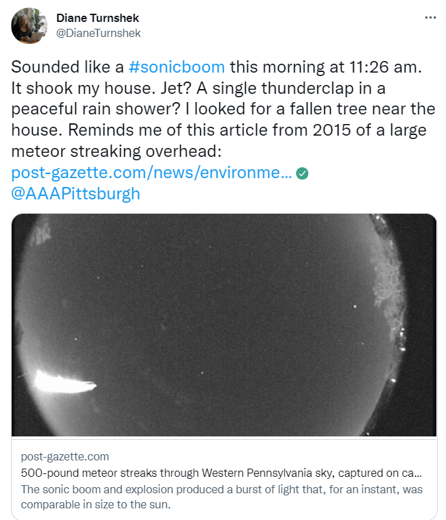Open the tweet's more options menu
The height and width of the screenshot is (520, 446).
coord(430,17)
